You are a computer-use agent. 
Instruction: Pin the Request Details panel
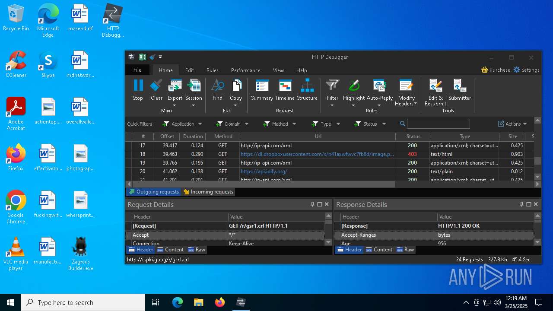(x=313, y=204)
